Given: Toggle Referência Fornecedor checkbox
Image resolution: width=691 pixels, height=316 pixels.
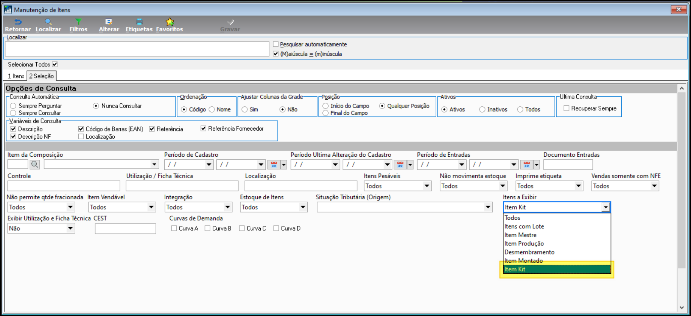Looking at the screenshot, I should point(204,129).
